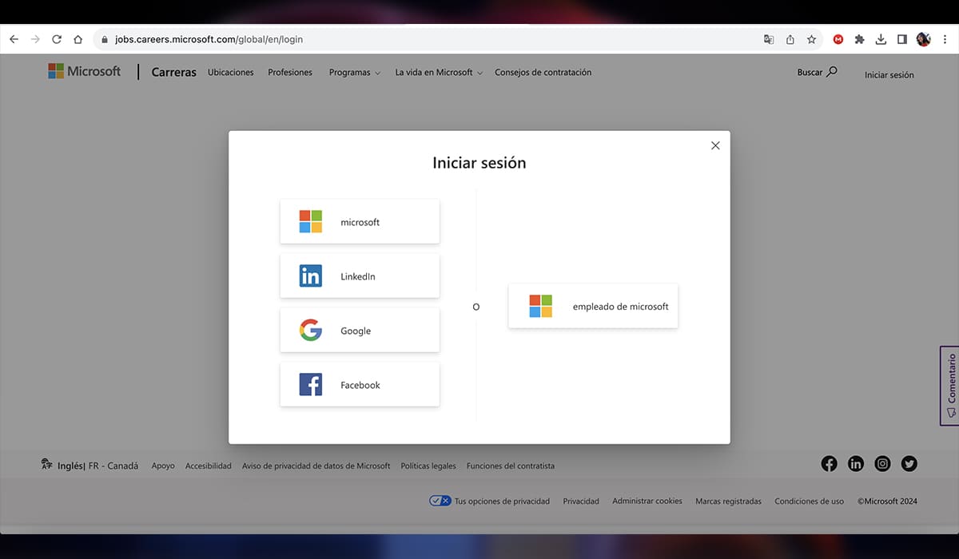The width and height of the screenshot is (959, 559).
Task: Open Funciones del contratista link
Action: [x=511, y=466]
